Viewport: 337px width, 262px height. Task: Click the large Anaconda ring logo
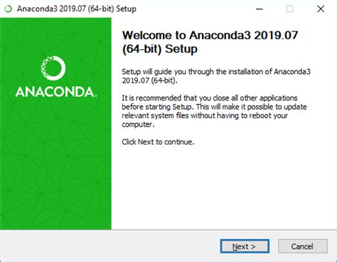[x=53, y=68]
